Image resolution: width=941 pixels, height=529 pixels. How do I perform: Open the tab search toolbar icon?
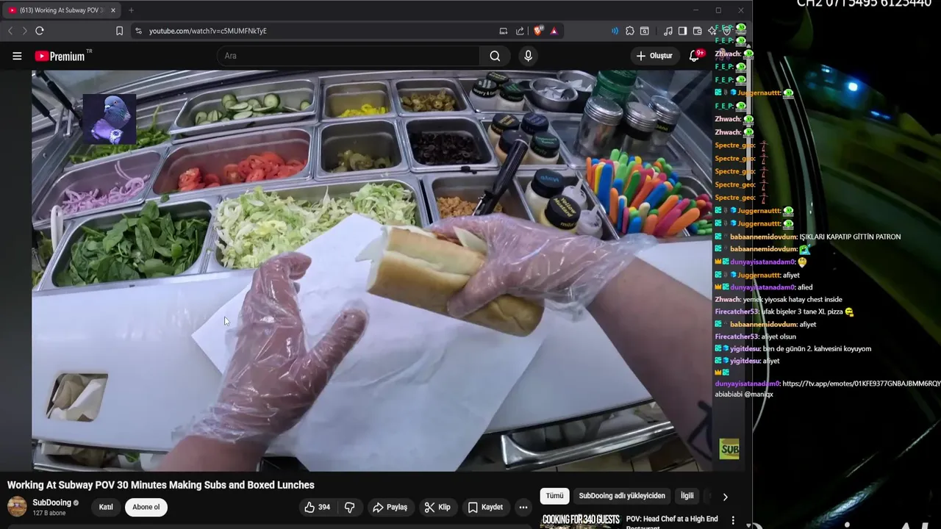pos(645,31)
